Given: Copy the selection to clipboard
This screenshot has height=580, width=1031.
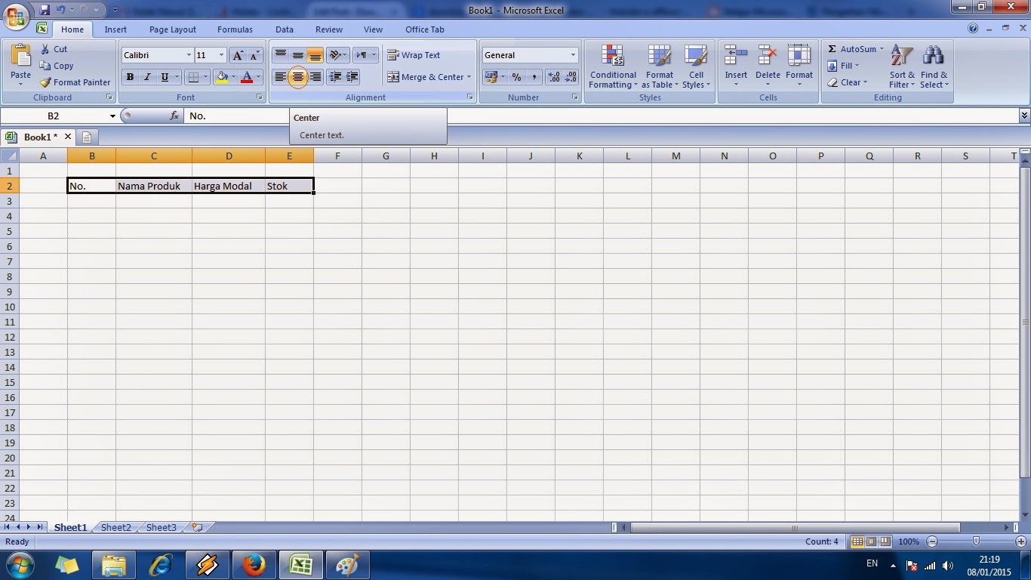Looking at the screenshot, I should click(x=57, y=66).
